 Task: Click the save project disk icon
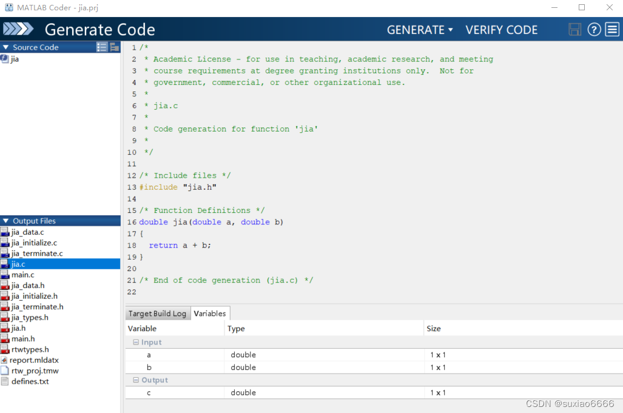[574, 29]
